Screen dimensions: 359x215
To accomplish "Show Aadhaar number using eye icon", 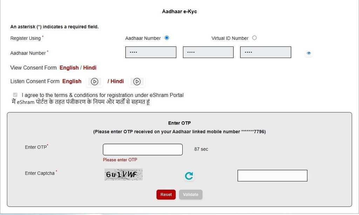I will pyautogui.click(x=309, y=53).
